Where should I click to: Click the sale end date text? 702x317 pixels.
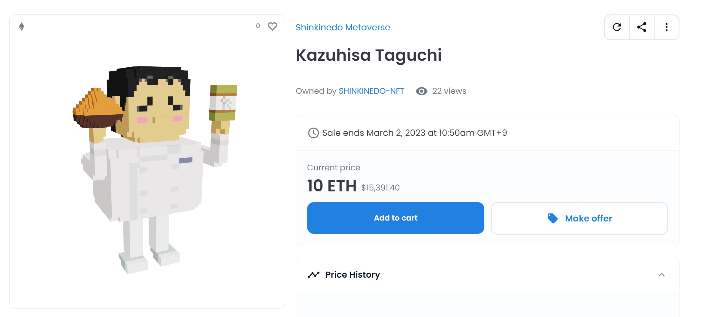(x=414, y=133)
